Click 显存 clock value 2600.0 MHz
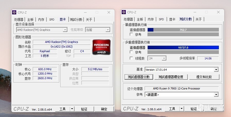 tap(45, 78)
